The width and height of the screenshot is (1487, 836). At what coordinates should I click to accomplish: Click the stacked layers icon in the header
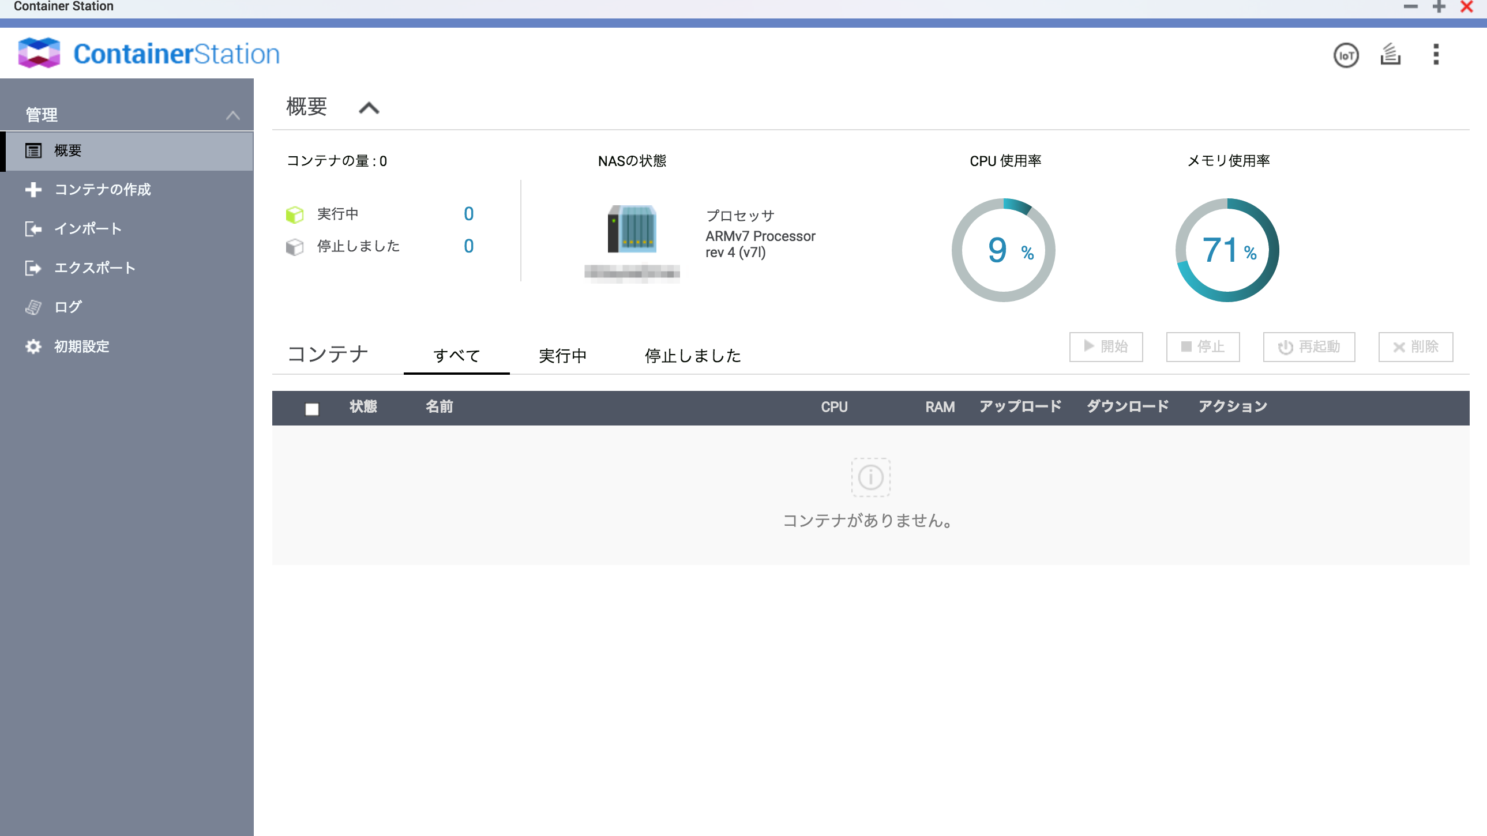point(1391,55)
